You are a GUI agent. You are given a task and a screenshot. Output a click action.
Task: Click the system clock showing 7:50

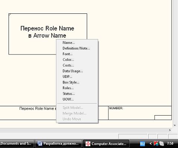pos(170,144)
